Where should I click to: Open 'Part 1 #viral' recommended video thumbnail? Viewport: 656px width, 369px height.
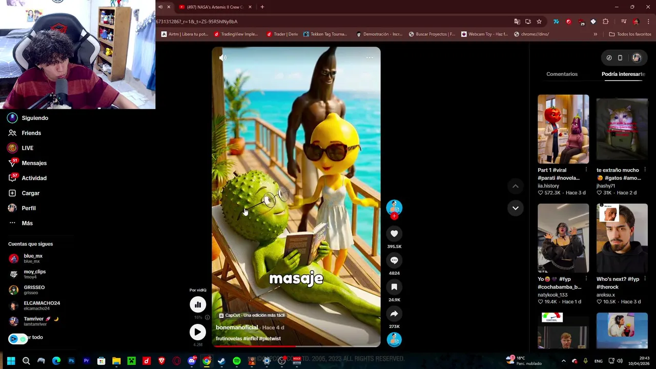(563, 129)
